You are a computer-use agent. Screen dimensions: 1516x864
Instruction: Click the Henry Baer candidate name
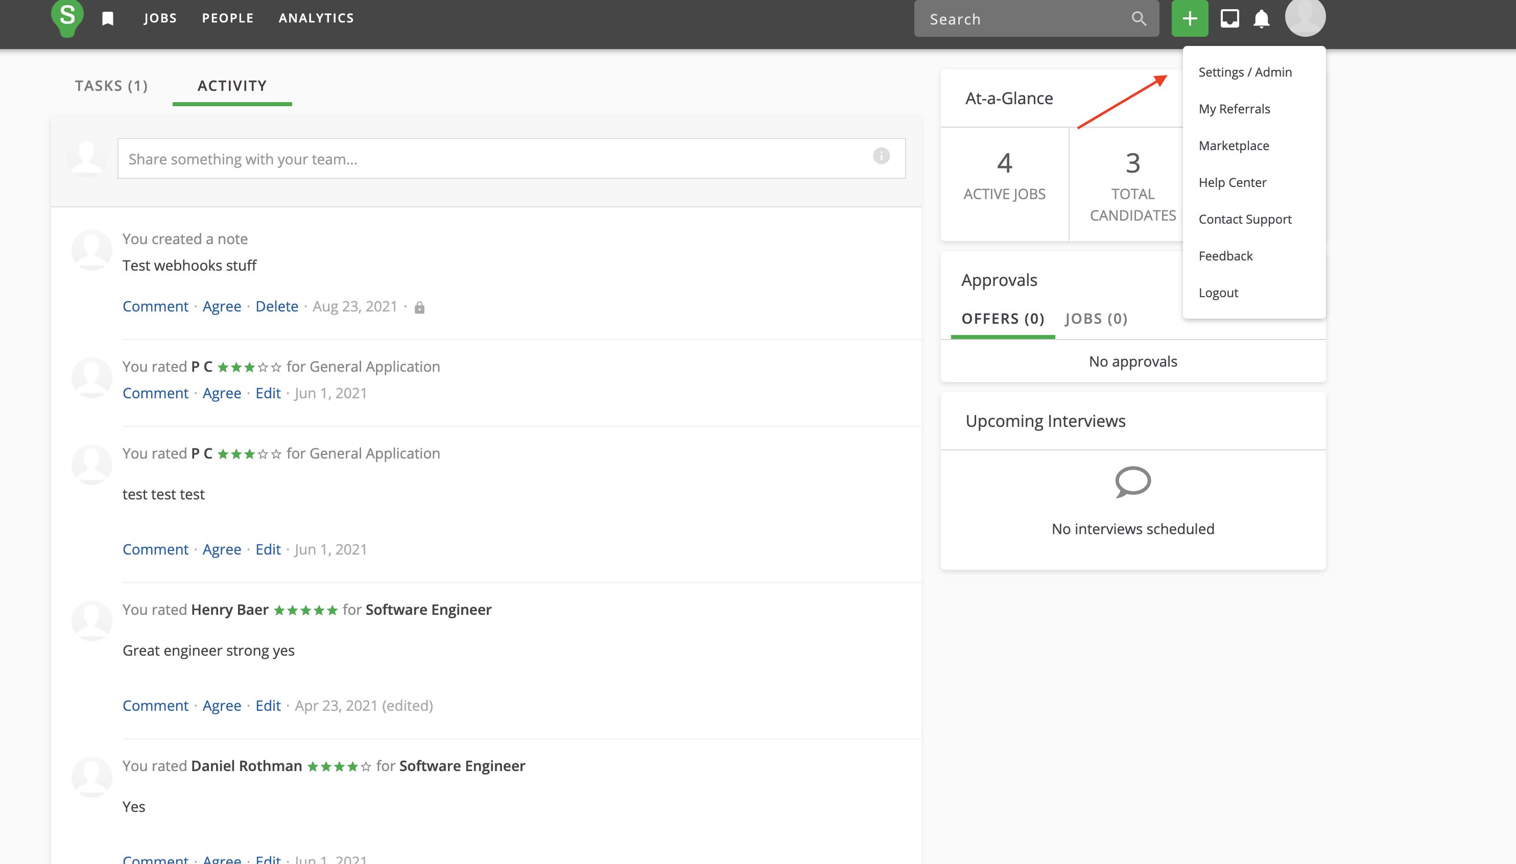pyautogui.click(x=230, y=610)
